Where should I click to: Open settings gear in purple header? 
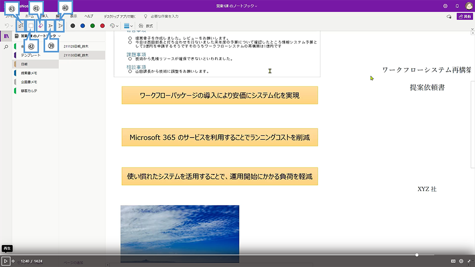(x=446, y=6)
